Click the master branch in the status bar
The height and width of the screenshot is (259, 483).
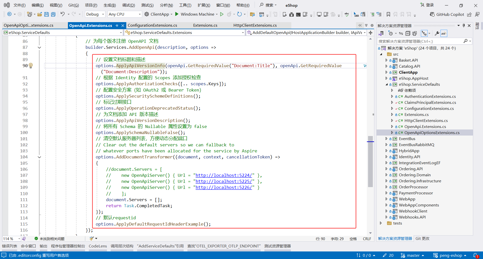coord(413,255)
